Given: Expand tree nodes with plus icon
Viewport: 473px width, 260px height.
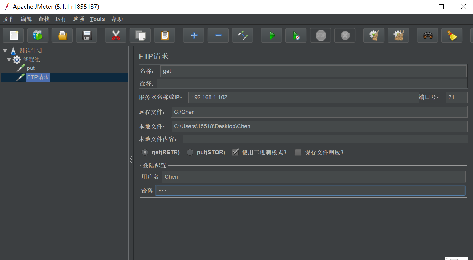Looking at the screenshot, I should pos(194,35).
